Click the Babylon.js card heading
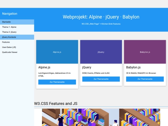This screenshot has height=126, width=168. click(133, 68)
